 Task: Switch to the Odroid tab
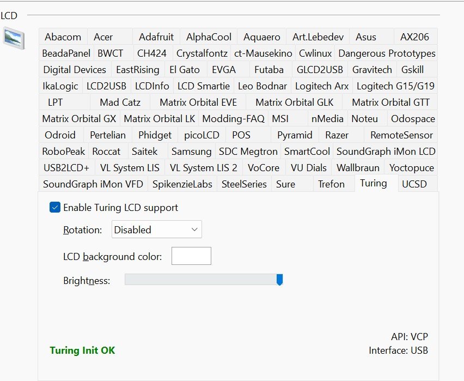[x=60, y=135]
